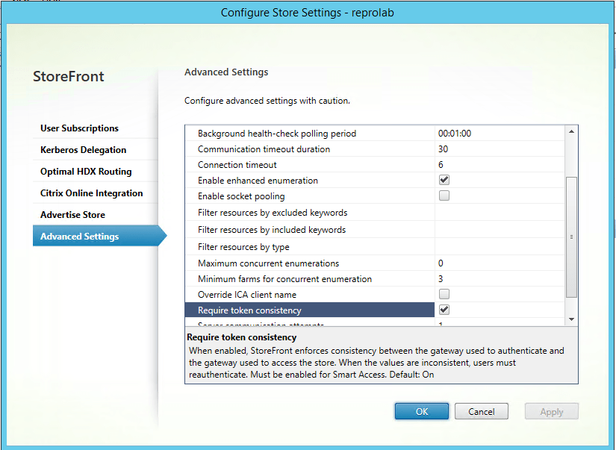Toggle Enable enhanced enumeration checkbox
The image size is (616, 450).
(444, 181)
